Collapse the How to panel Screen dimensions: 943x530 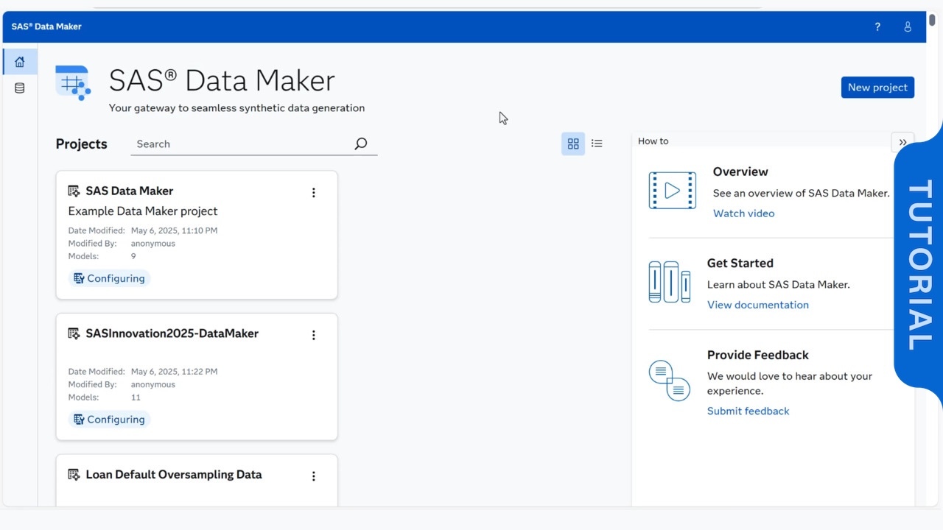point(902,142)
